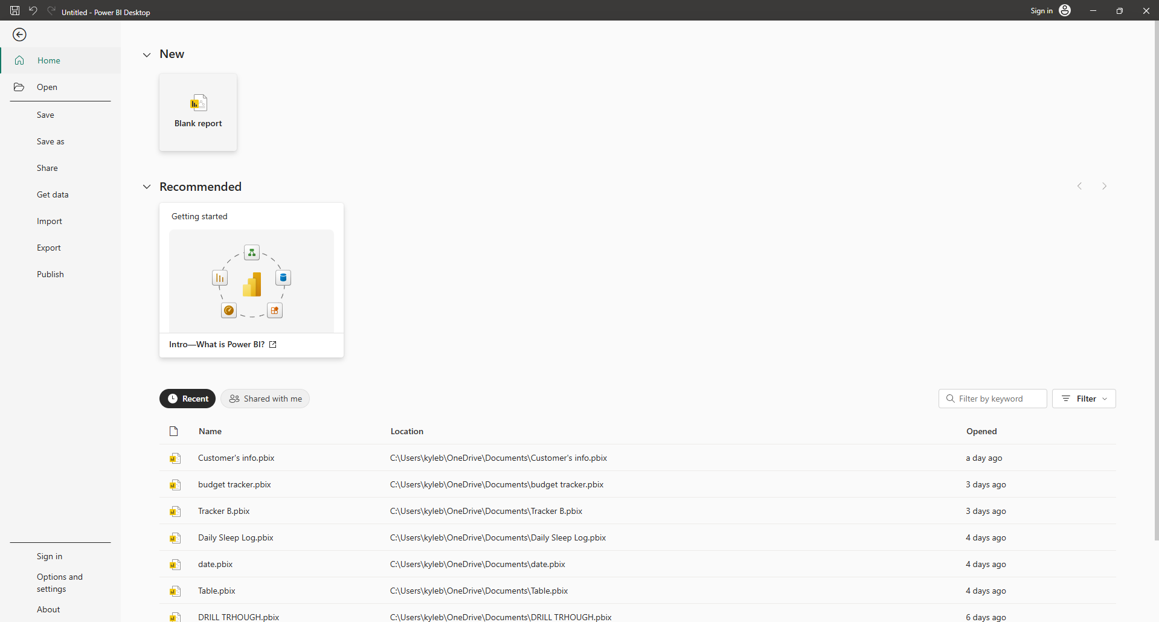
Task: Click the Filter by keyword input field
Action: click(992, 399)
